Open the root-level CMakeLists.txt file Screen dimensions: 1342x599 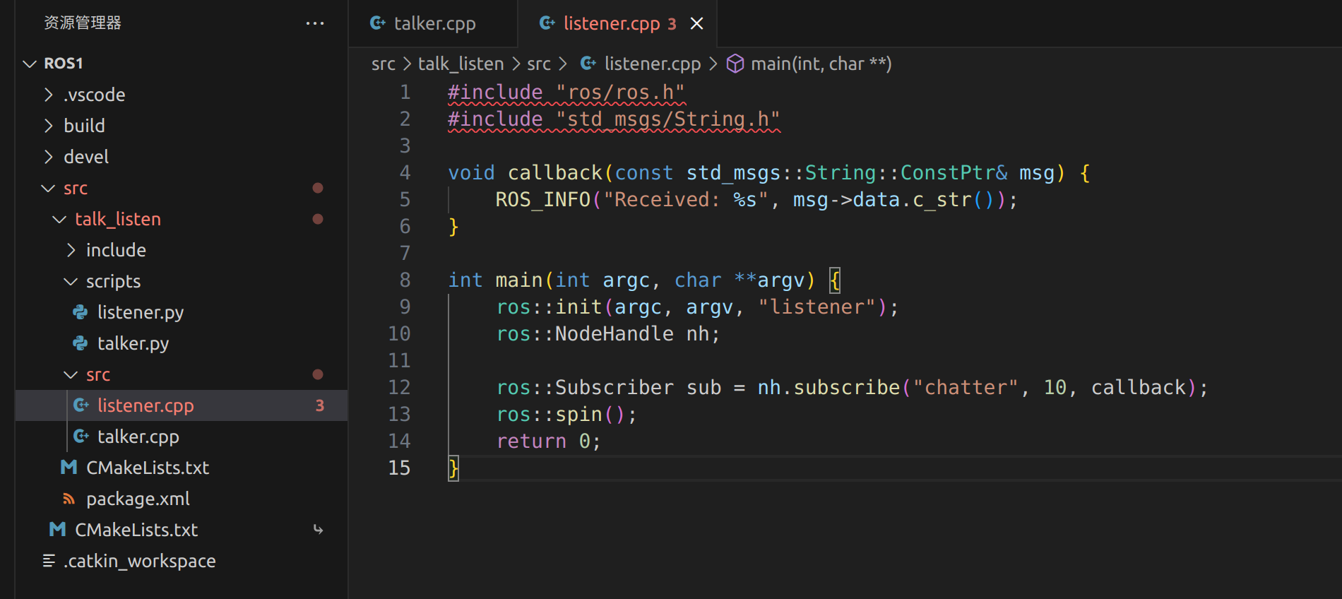click(x=136, y=530)
